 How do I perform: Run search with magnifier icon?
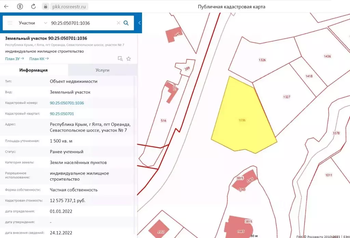click(x=126, y=23)
